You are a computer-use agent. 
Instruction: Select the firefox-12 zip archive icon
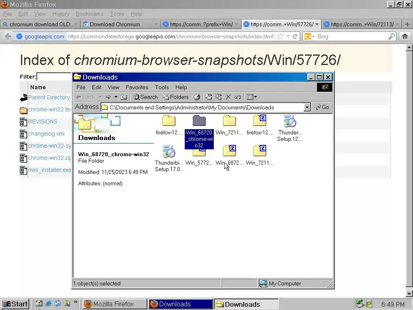coord(259,120)
